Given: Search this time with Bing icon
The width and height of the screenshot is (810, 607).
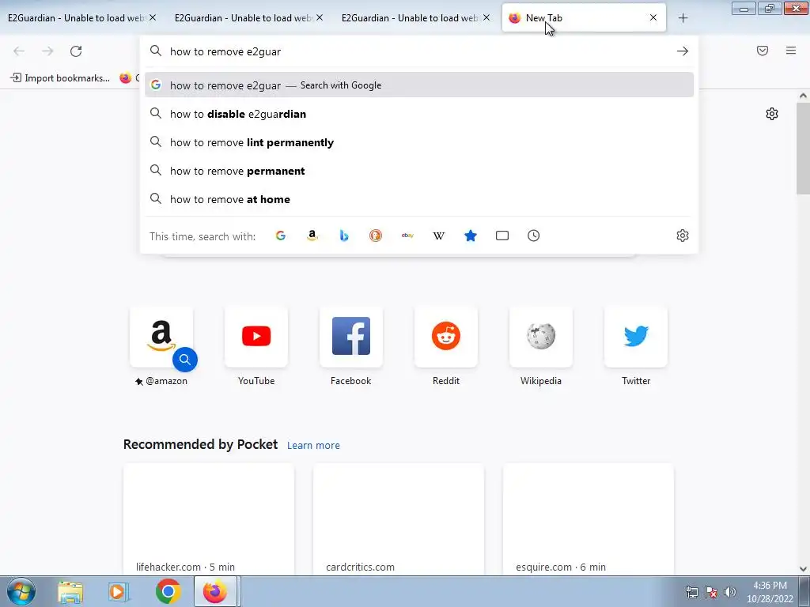Looking at the screenshot, I should (x=344, y=236).
